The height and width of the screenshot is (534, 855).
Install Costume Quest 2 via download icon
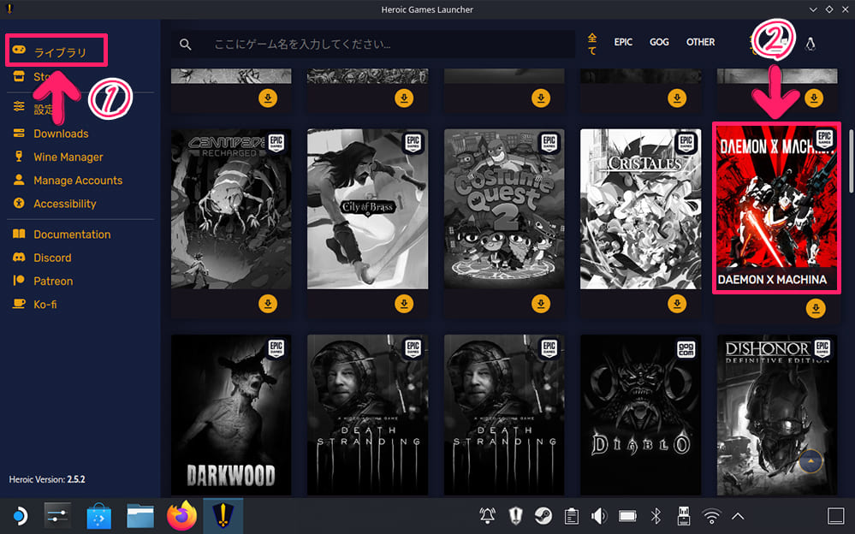pos(541,304)
